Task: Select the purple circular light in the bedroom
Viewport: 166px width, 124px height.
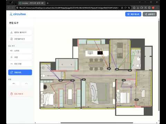Action: point(131,87)
